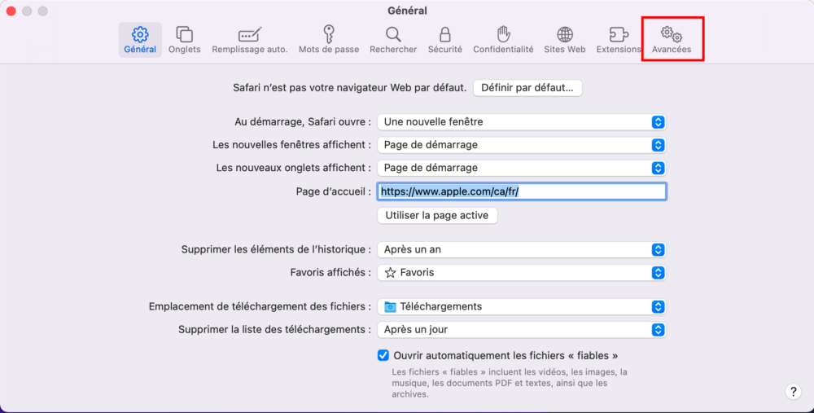Image resolution: width=814 pixels, height=413 pixels.
Task: Open Emplacement de téléchargement des fichiers dropdown
Action: click(521, 307)
